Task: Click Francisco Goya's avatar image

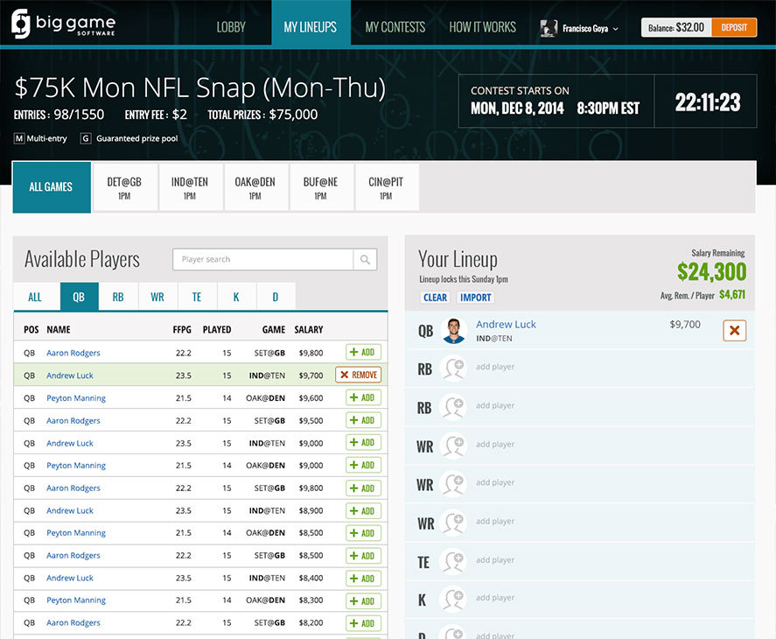Action: [x=549, y=28]
